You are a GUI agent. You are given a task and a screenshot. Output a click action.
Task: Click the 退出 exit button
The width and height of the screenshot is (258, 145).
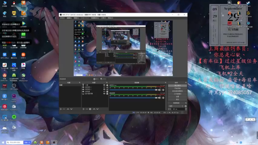click(x=177, y=100)
